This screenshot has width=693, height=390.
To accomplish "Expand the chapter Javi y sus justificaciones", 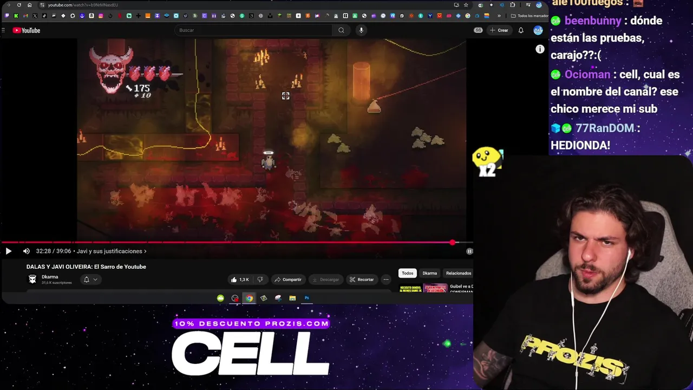I will [x=112, y=251].
